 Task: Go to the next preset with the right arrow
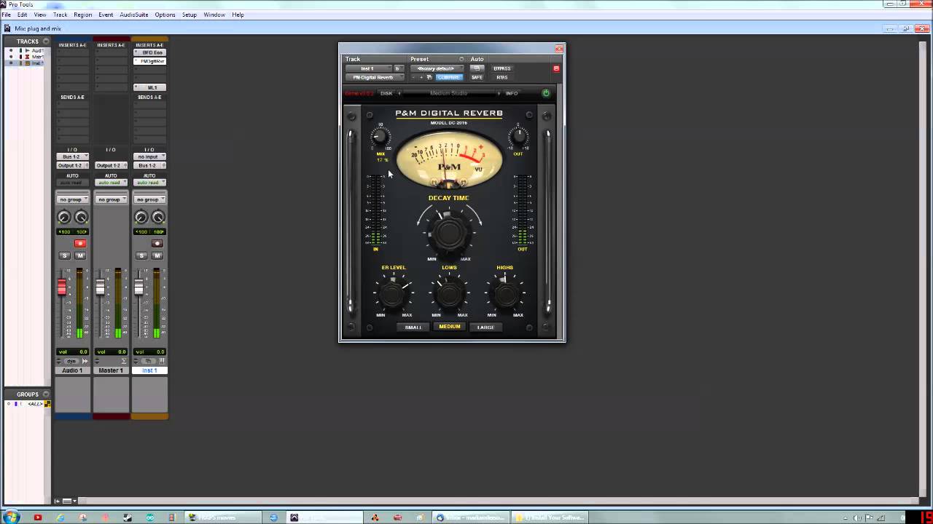click(499, 93)
